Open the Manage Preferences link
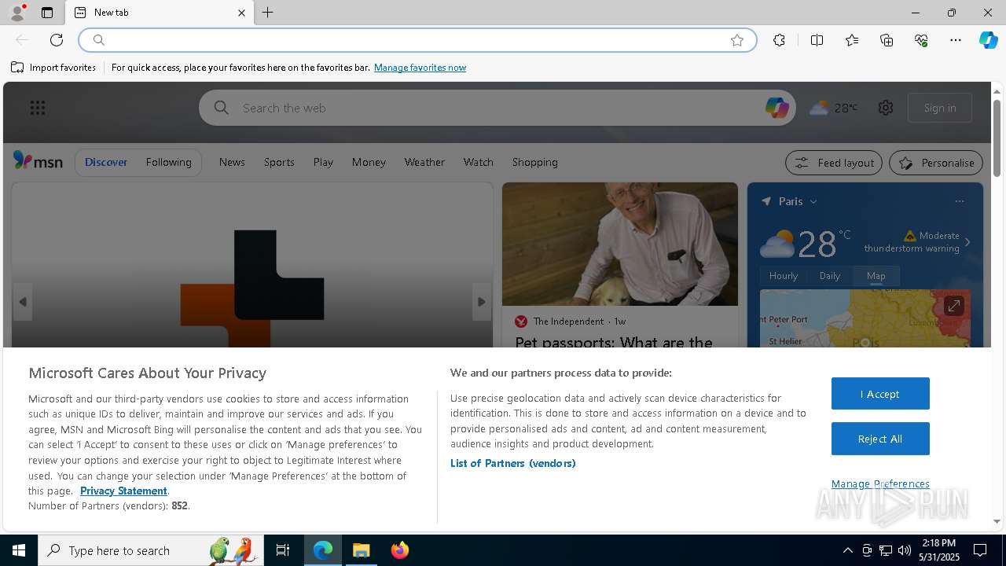This screenshot has height=566, width=1006. [x=880, y=483]
